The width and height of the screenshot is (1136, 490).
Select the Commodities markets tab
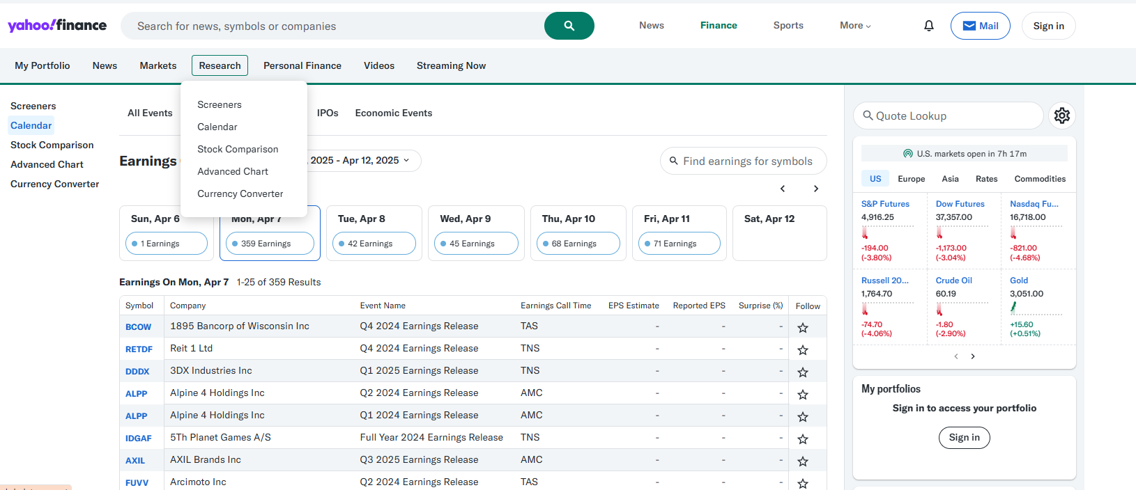coord(1040,179)
